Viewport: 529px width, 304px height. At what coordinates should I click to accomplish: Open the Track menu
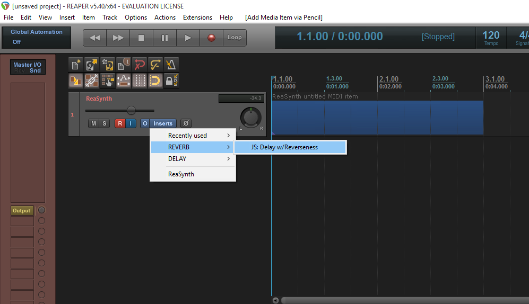[x=110, y=17]
